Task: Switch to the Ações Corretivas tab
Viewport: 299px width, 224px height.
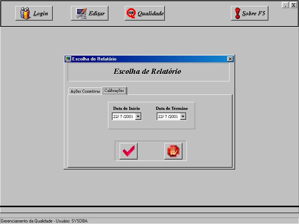Action: coord(85,91)
